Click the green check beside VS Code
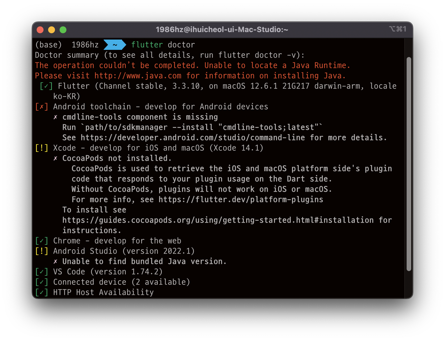Viewport: 445px width, 341px height. 42,272
